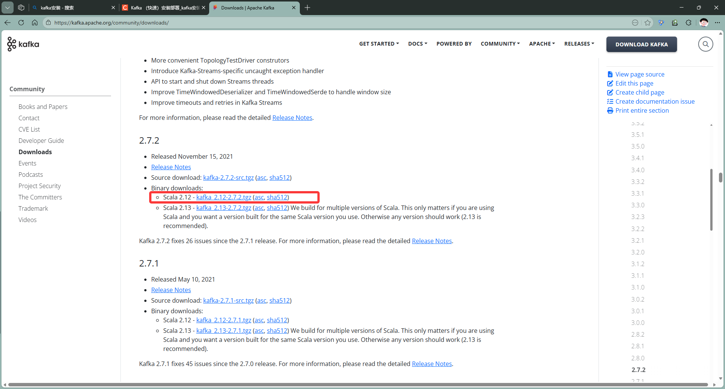
Task: Download kafka_2.12-2.7.1.tgz binary
Action: 224,320
